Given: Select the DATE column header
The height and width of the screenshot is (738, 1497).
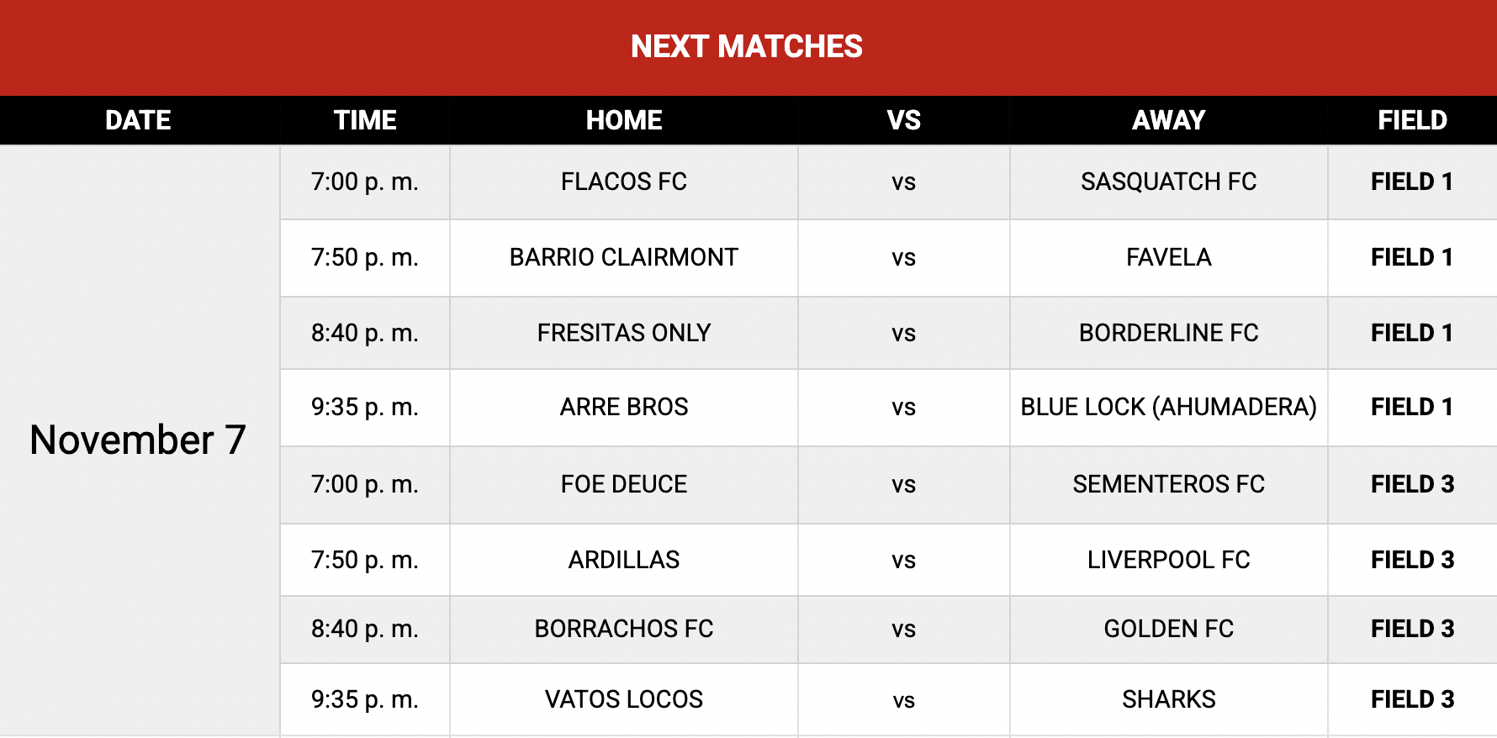Looking at the screenshot, I should [138, 120].
